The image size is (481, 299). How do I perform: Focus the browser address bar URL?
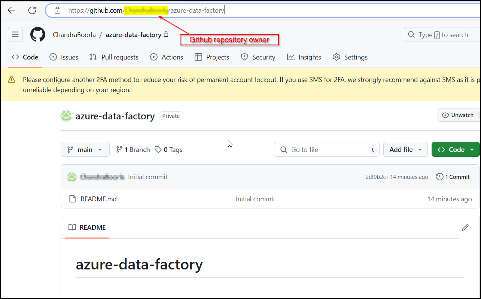point(262,10)
